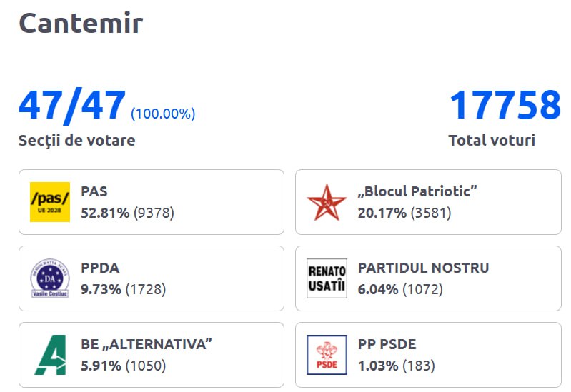Screen dimensions: 571x392
Task: Click the Secții de votare label
Action: coord(76,140)
